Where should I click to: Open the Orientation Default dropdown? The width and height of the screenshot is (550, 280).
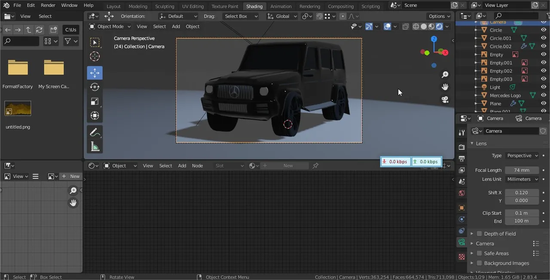click(x=178, y=16)
